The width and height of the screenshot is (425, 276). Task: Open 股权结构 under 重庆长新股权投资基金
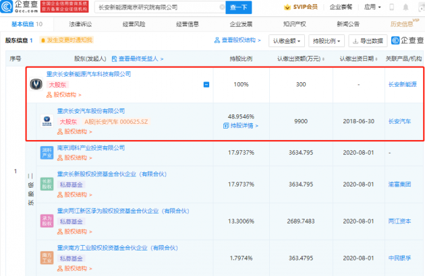point(75,195)
